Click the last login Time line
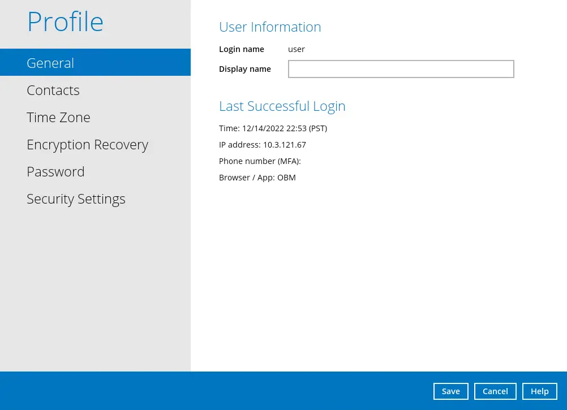567x410 pixels. click(273, 128)
